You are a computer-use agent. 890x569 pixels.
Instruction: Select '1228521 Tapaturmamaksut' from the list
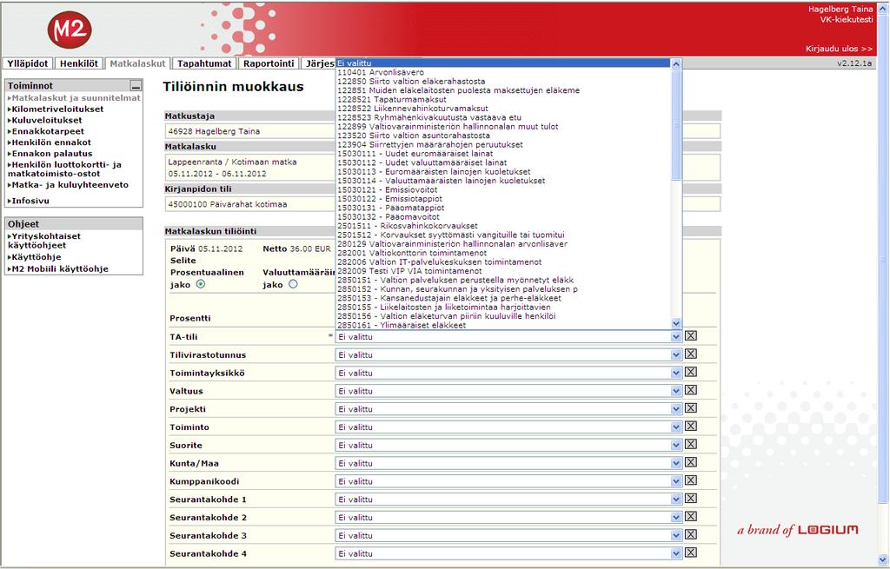(x=503, y=99)
